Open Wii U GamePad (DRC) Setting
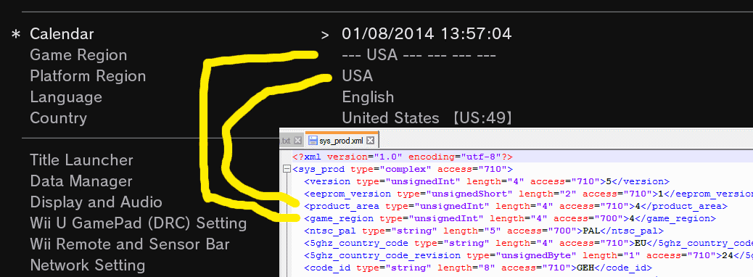 139,223
